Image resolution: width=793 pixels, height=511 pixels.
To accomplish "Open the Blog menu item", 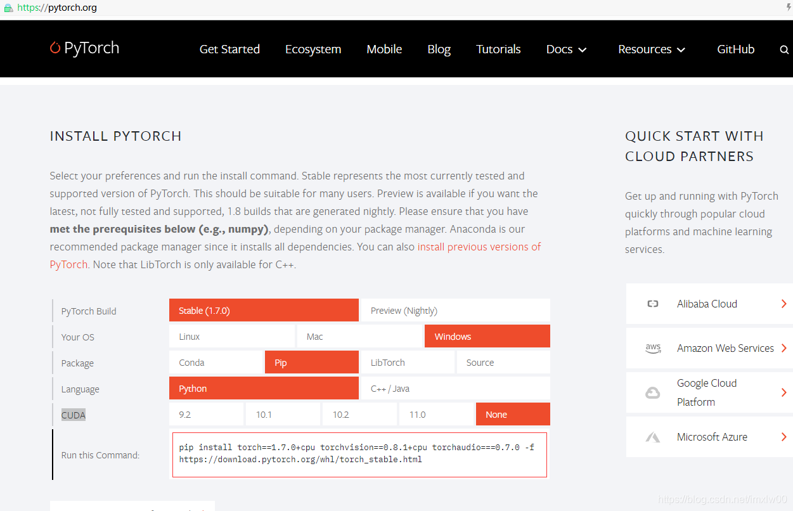I will click(x=439, y=49).
